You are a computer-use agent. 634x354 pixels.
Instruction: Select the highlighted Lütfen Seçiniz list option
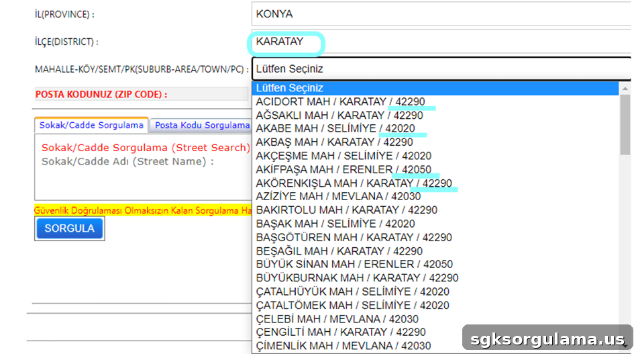[x=435, y=88]
